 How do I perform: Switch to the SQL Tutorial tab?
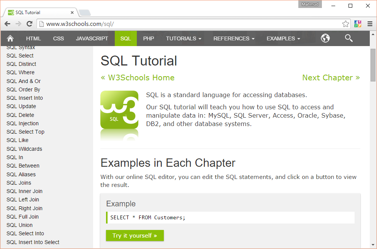coord(40,13)
